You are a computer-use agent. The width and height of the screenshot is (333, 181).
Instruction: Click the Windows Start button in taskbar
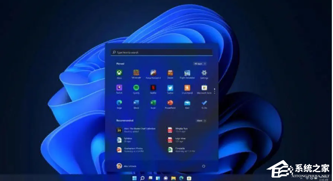pyautogui.click(x=134, y=178)
